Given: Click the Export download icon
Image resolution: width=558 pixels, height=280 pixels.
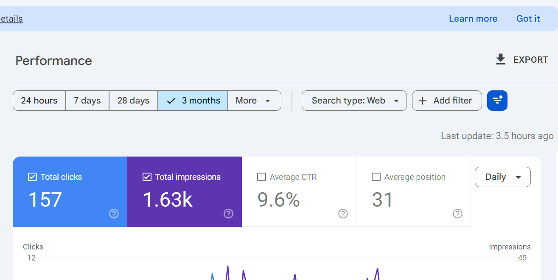Looking at the screenshot, I should click(x=501, y=60).
